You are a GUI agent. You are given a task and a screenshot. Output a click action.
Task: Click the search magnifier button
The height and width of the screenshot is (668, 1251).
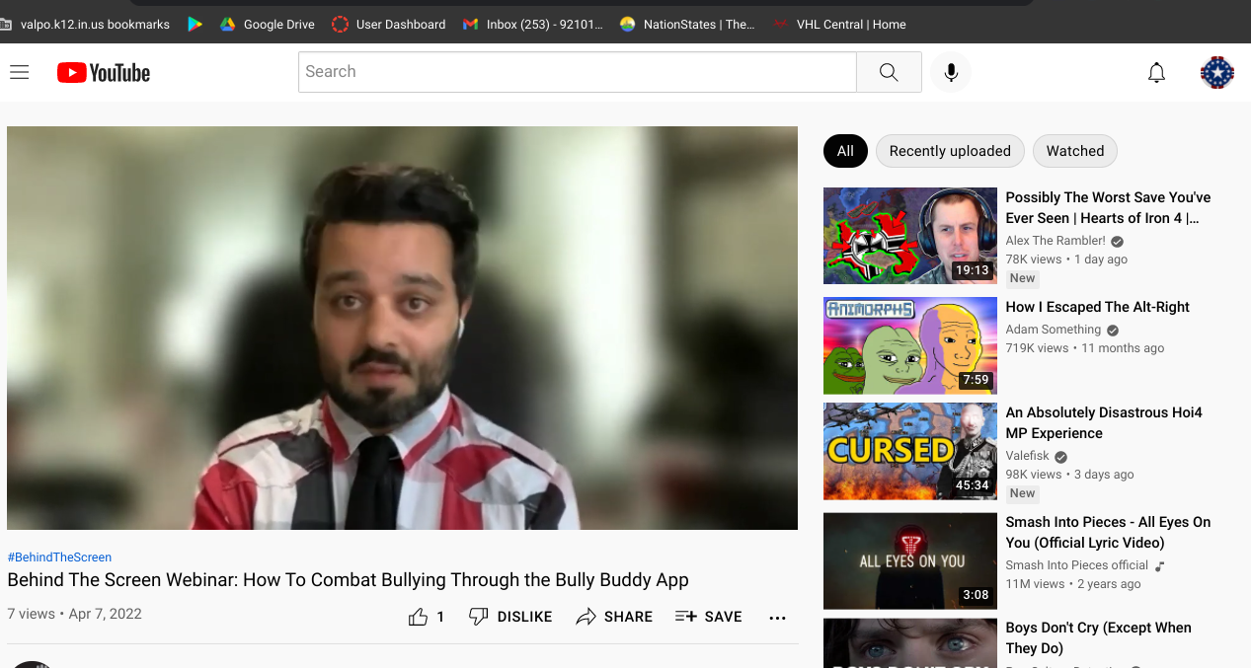[x=889, y=72]
